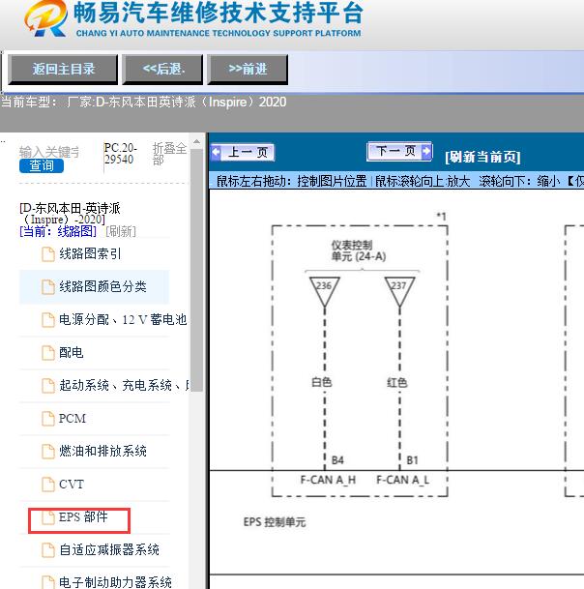Click the [刷新] link in sidebar
The height and width of the screenshot is (589, 584).
[121, 231]
